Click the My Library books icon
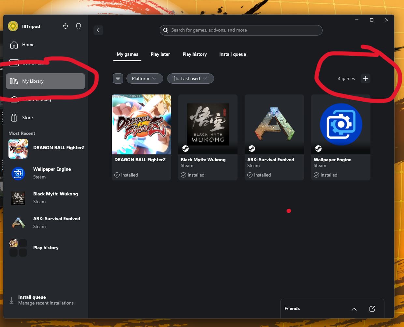 14,81
